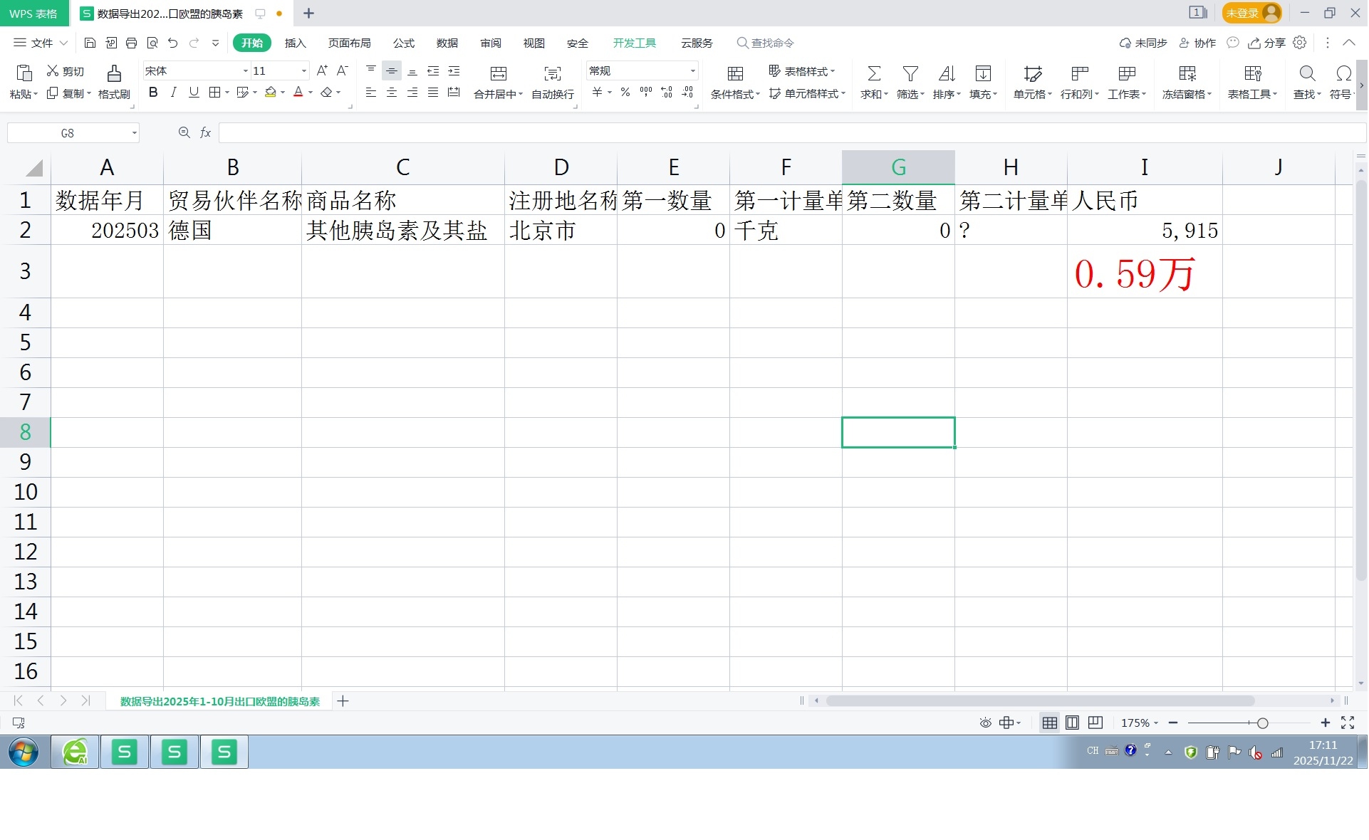The image size is (1369, 840).
Task: Switch to the 插入 ribbon tab
Action: pos(295,43)
